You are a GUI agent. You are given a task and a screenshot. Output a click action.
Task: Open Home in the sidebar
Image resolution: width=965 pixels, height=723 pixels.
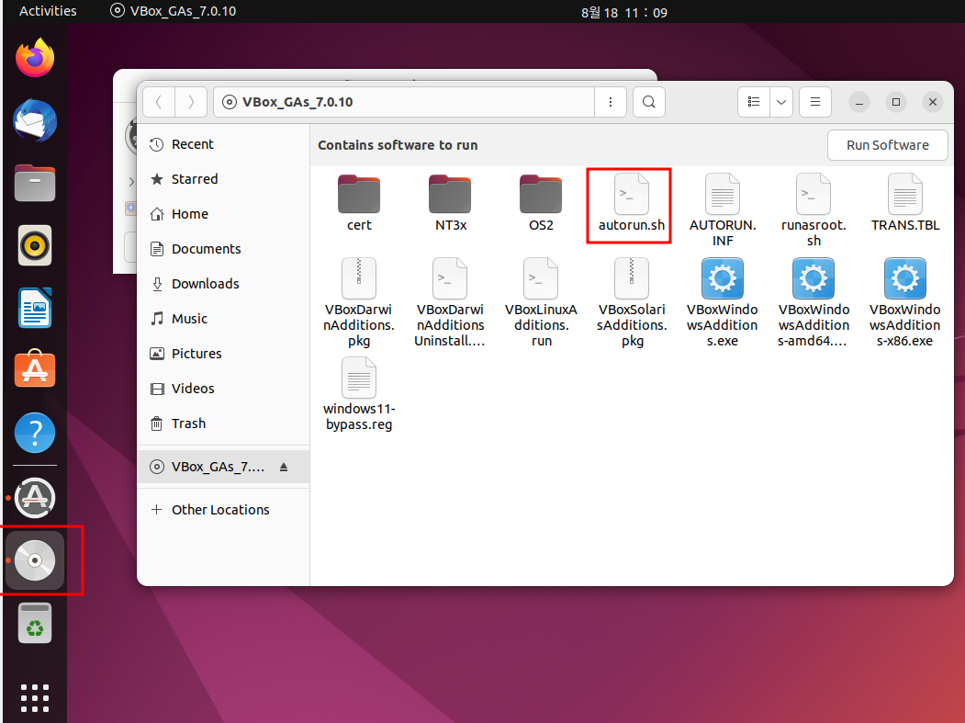click(223, 214)
